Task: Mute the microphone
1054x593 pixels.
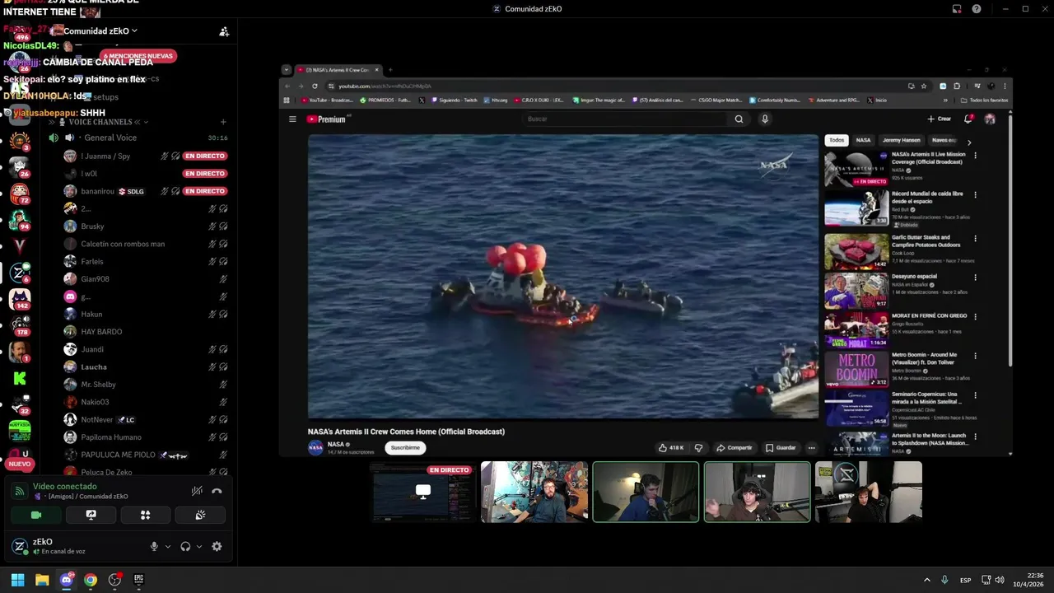Action: pos(154,546)
